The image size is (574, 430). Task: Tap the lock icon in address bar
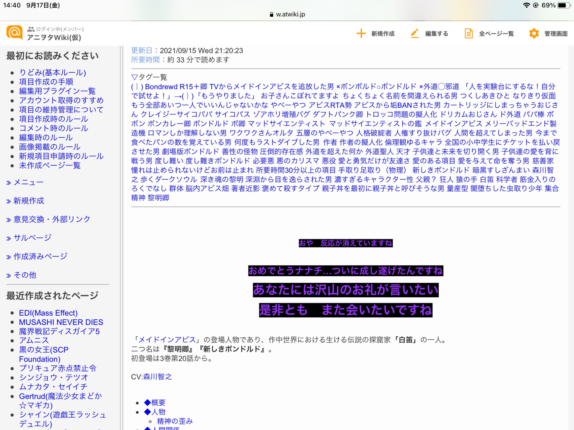pyautogui.click(x=272, y=14)
